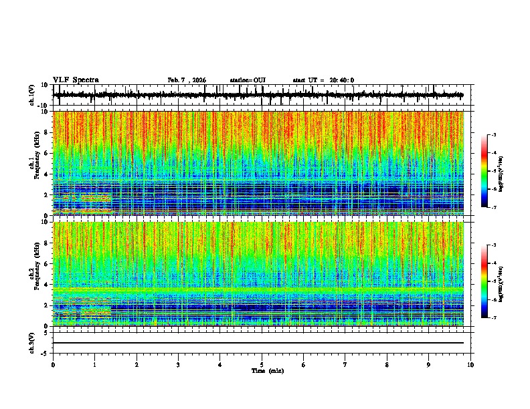This screenshot has height=409, width=530.
Task: Click inside the ch.1 frequency spectrogram
Action: [x=258, y=163]
